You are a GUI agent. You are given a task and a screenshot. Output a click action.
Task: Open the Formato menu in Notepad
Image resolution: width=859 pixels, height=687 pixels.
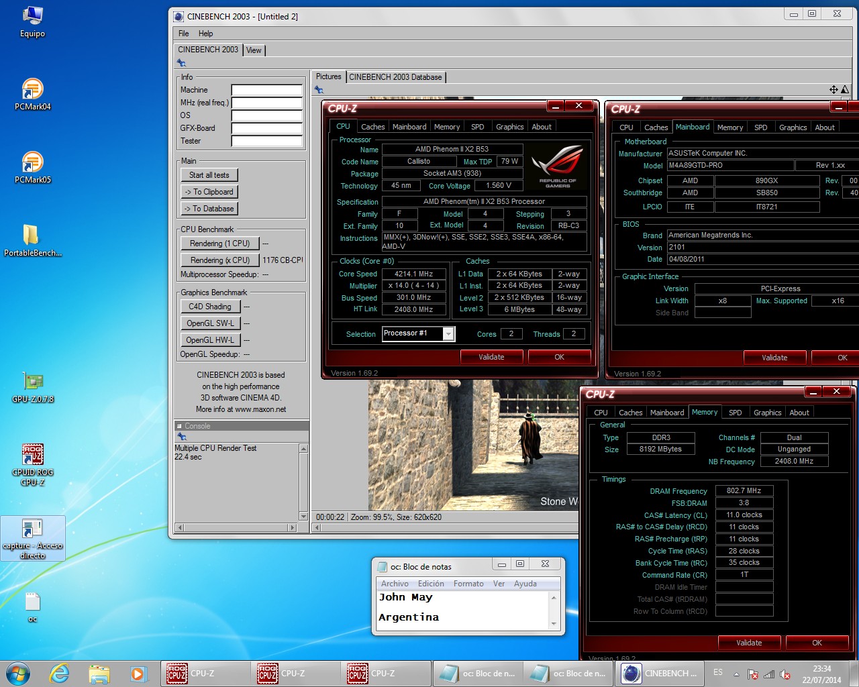(468, 584)
